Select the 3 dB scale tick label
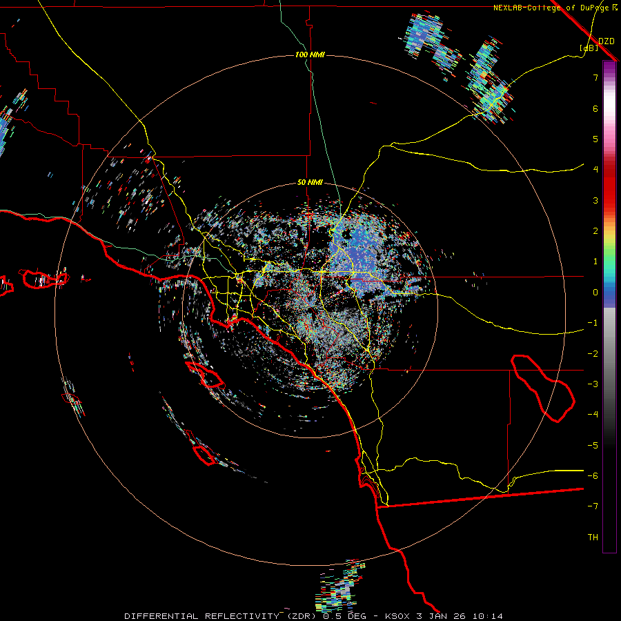The height and width of the screenshot is (621, 621). pyautogui.click(x=595, y=200)
